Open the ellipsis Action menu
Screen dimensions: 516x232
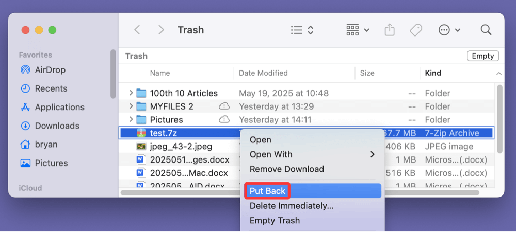tap(449, 30)
